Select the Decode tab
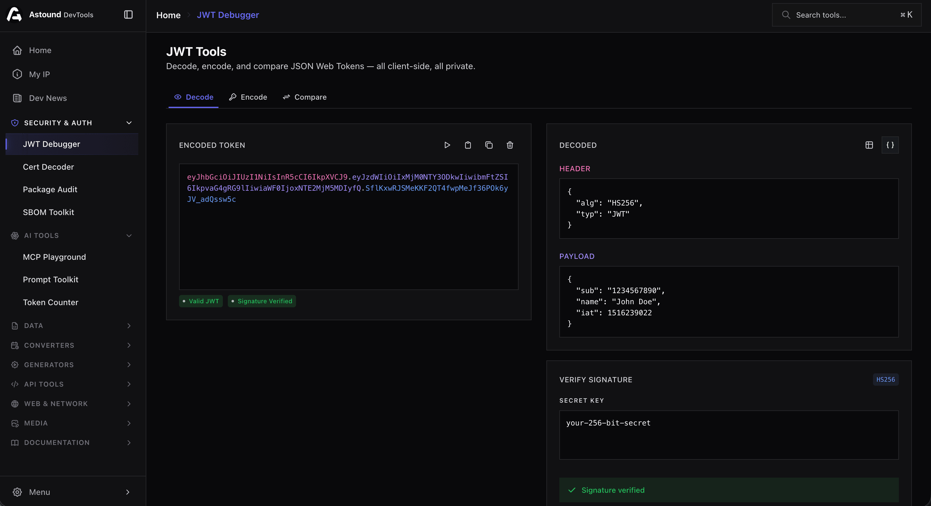931x506 pixels. point(194,97)
